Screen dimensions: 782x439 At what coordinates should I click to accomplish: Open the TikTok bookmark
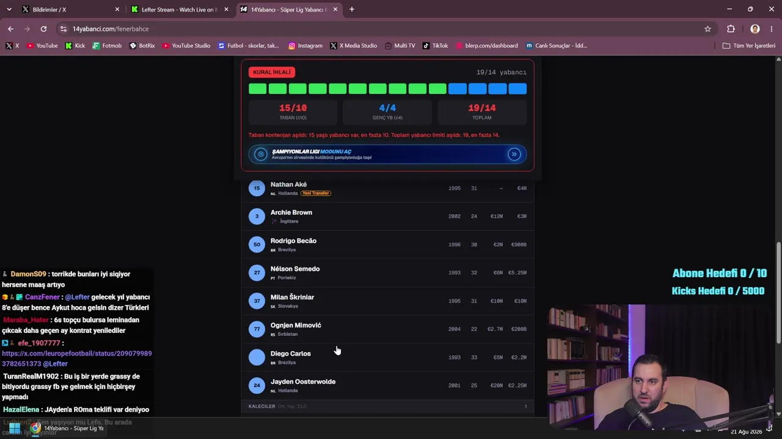[436, 46]
